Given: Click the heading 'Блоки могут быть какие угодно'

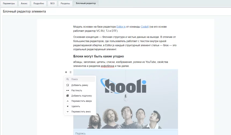Looking at the screenshot, I should [x=98, y=56].
